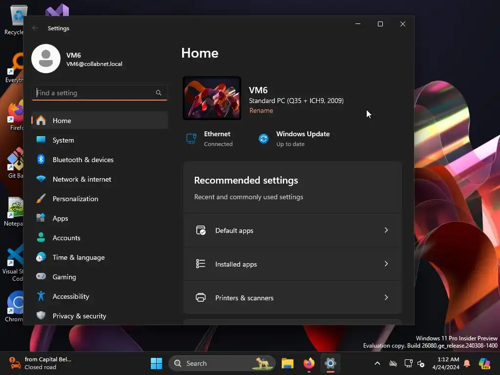Open Network & internet section

[100, 179]
